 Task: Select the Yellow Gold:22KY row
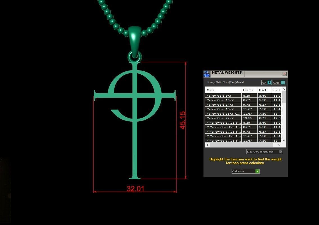pos(243,118)
